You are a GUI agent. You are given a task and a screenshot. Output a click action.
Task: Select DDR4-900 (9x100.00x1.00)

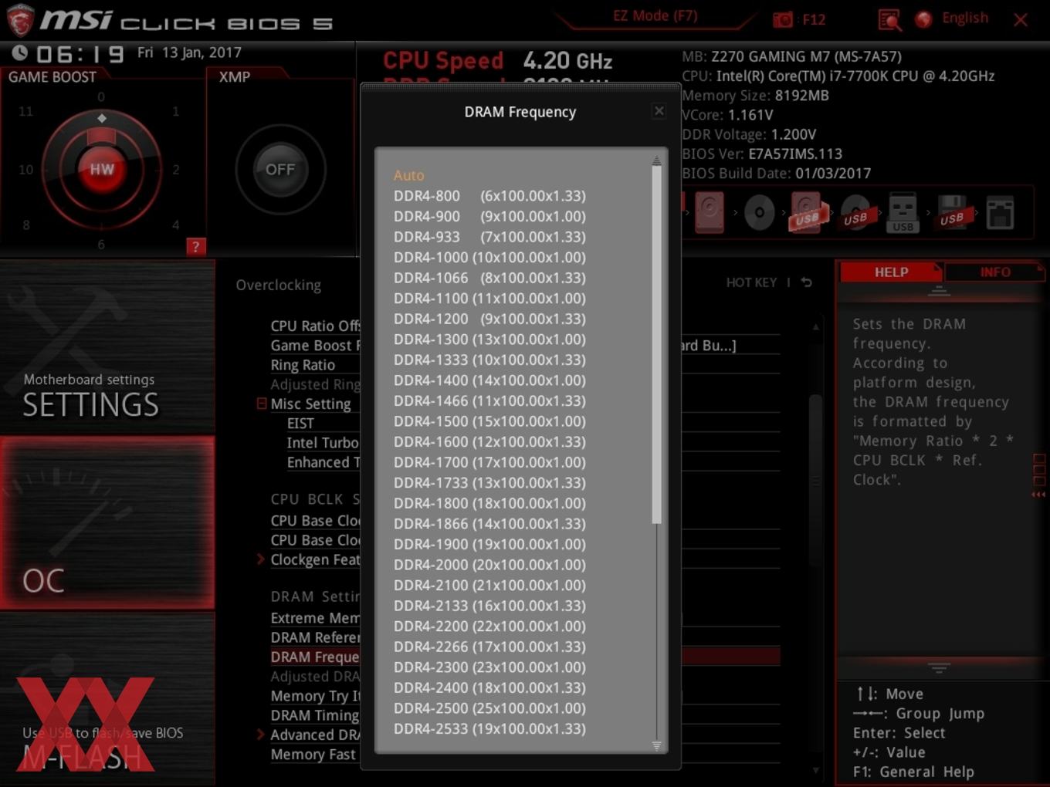[489, 217]
